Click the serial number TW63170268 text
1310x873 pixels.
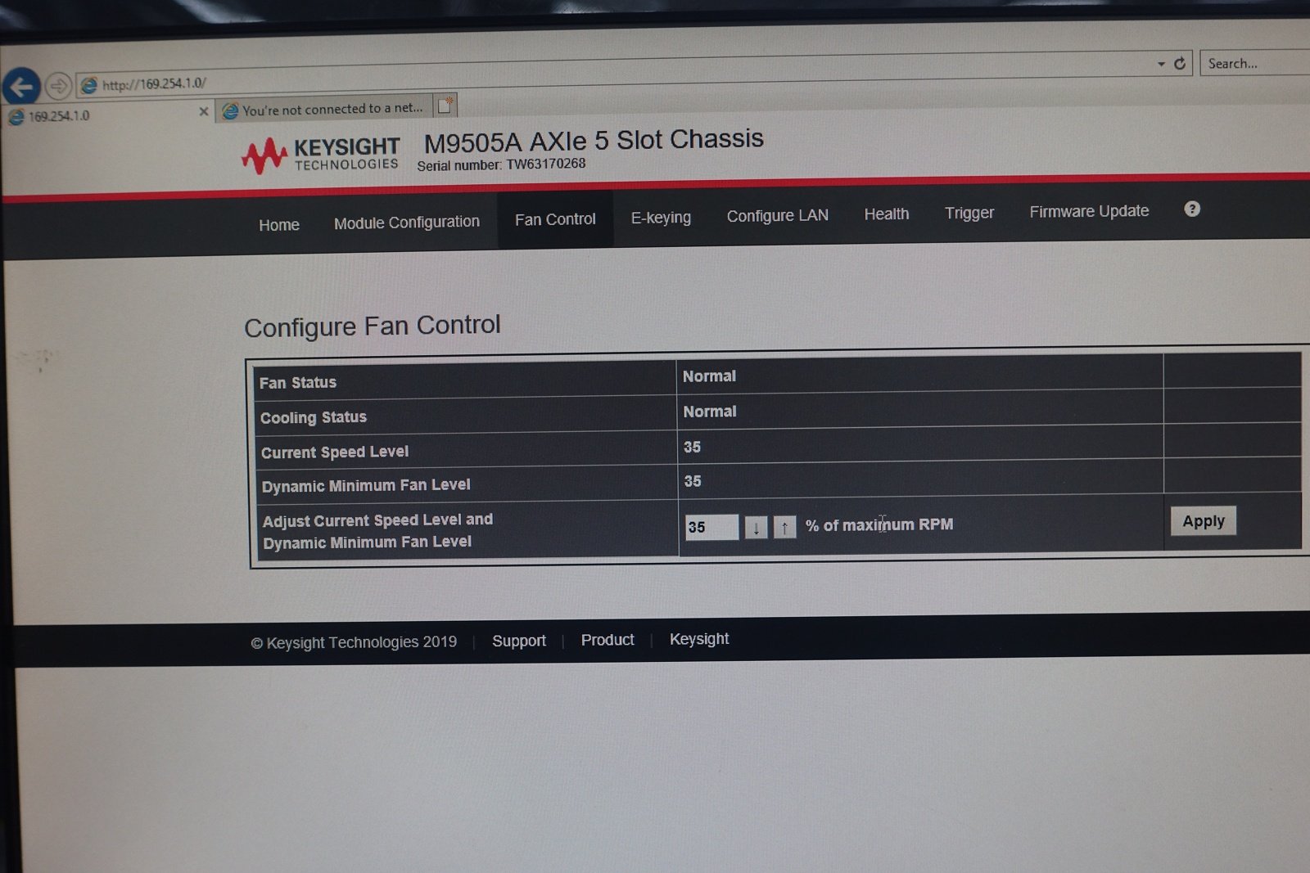pyautogui.click(x=546, y=164)
